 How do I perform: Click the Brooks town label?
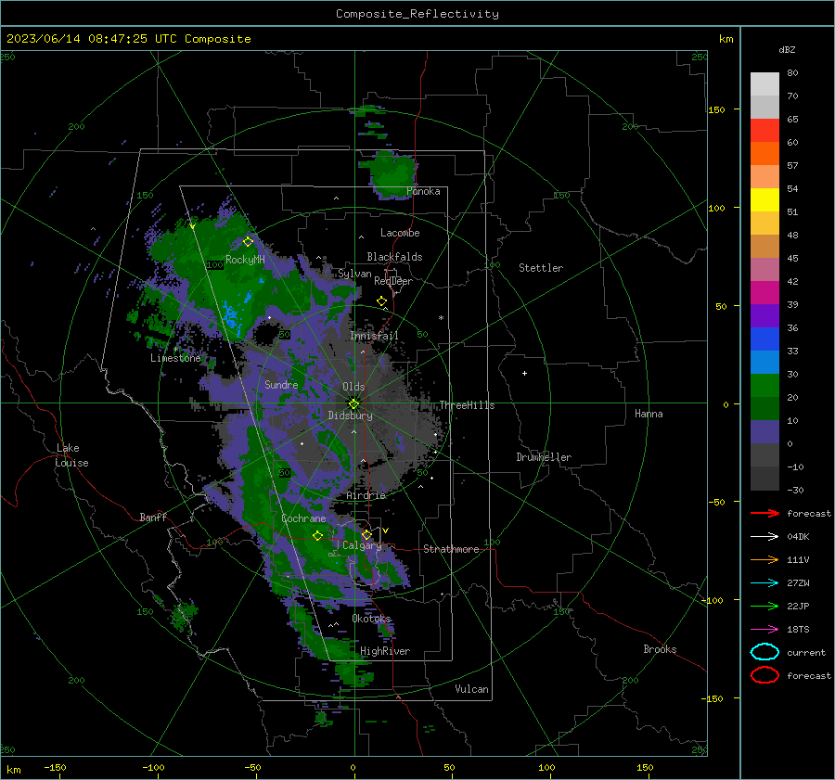(660, 649)
